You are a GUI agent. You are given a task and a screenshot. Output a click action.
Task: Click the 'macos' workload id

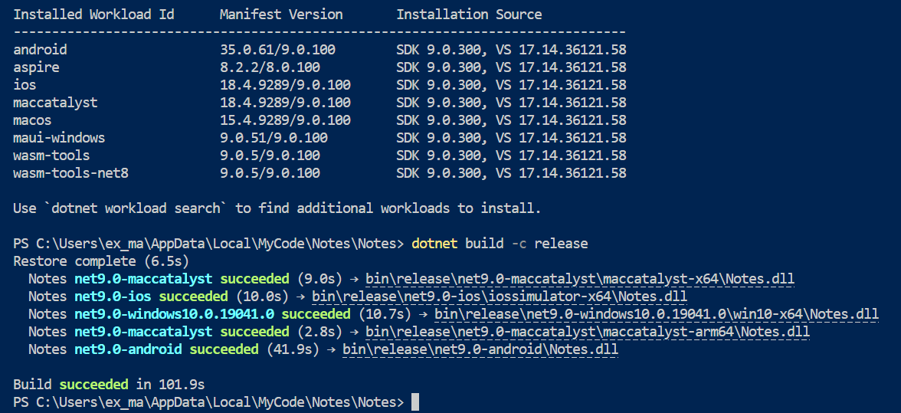click(32, 120)
